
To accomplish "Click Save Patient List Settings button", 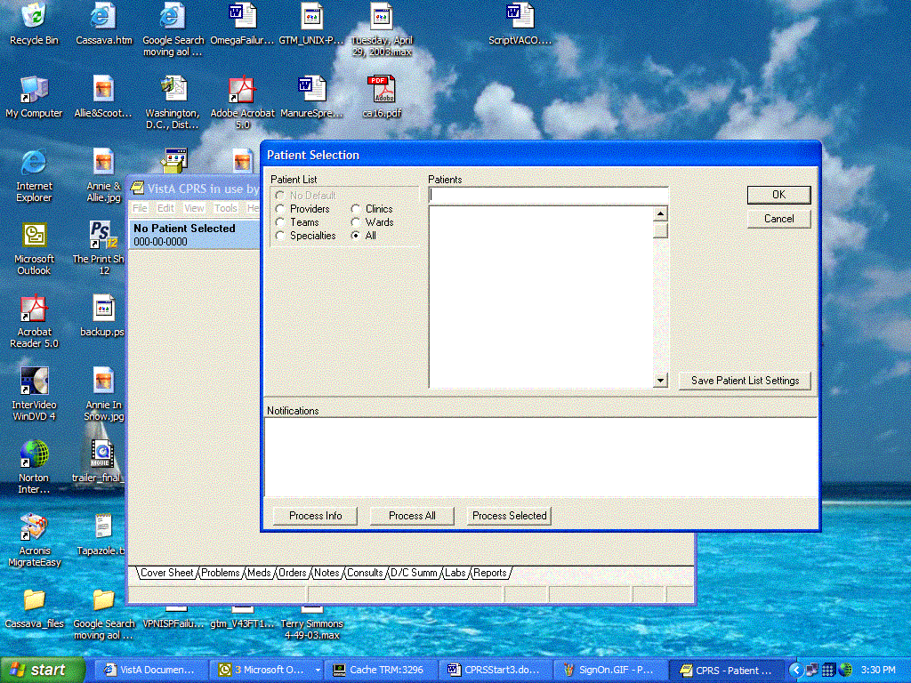I will [x=745, y=381].
